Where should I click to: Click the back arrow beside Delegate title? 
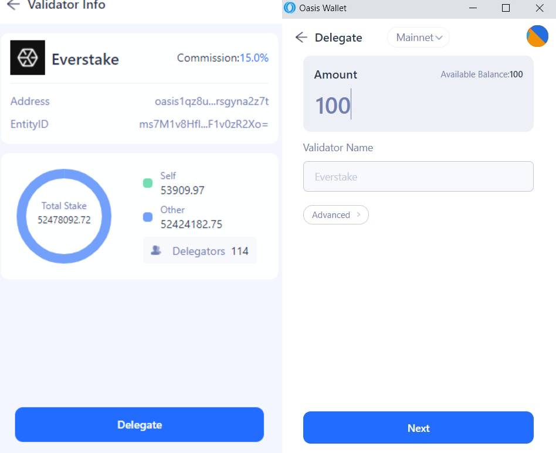tap(301, 37)
